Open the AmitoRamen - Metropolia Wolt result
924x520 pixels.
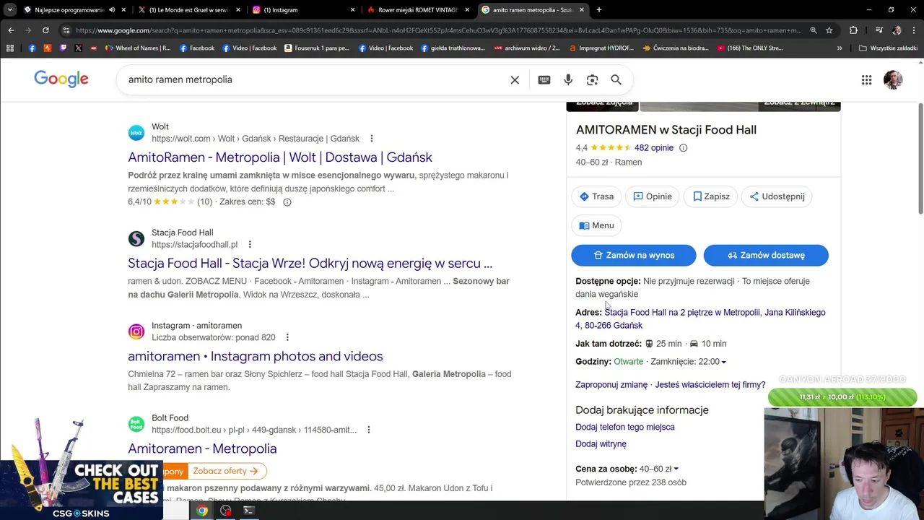click(280, 157)
